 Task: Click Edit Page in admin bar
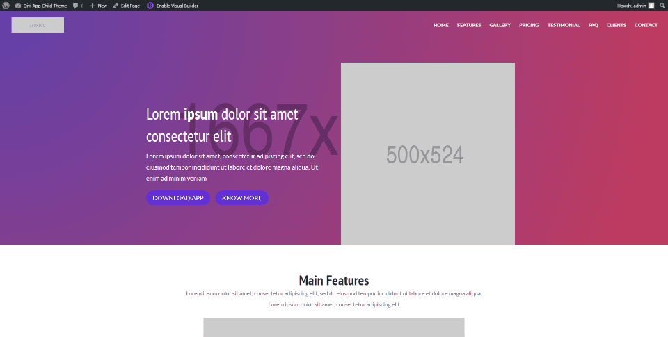(127, 6)
